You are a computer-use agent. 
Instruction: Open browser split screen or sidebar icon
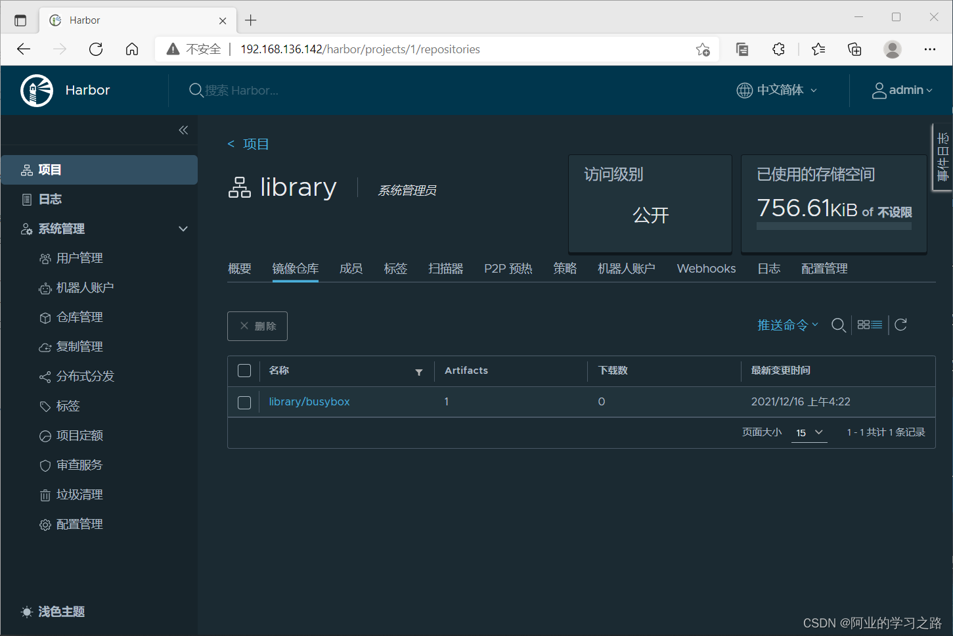click(742, 49)
